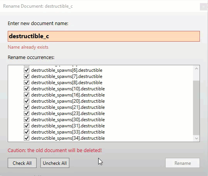This screenshot has width=208, height=176.
Task: Toggle destructible_spawns[7].destructible checkbox
Action: (x=27, y=76)
